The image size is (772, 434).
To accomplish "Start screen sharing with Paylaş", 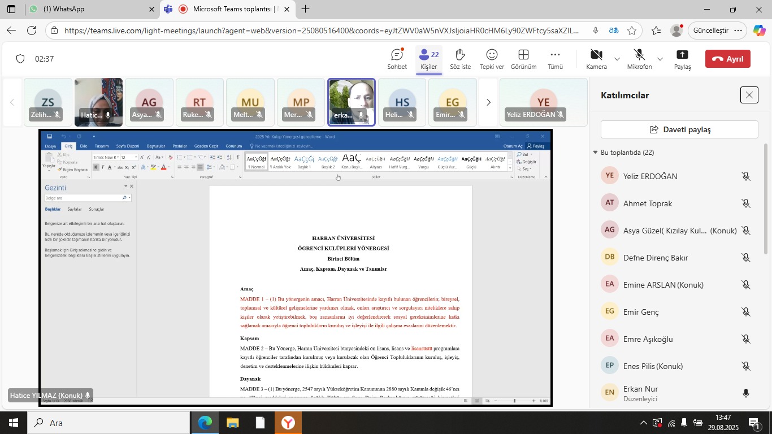I will (682, 59).
